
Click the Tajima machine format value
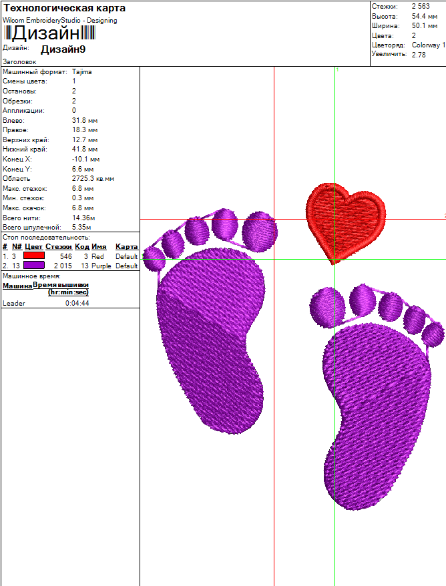click(x=82, y=71)
